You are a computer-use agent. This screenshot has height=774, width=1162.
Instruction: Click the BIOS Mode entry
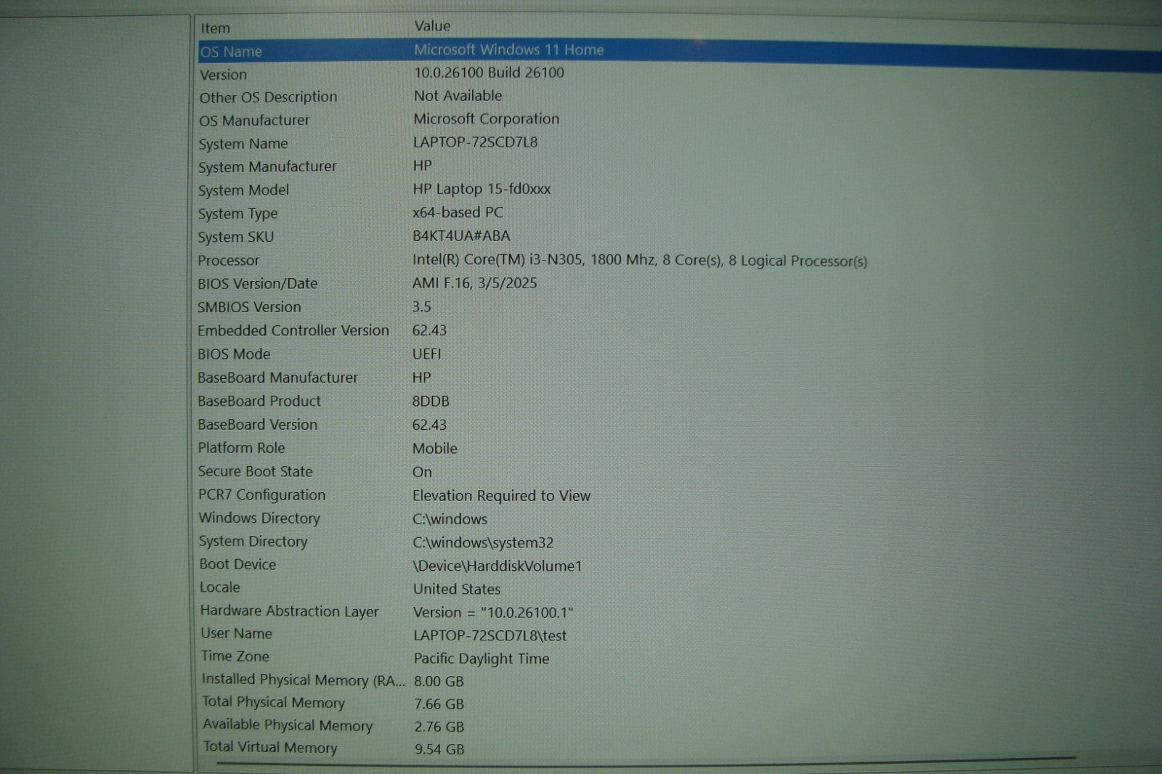(x=233, y=354)
